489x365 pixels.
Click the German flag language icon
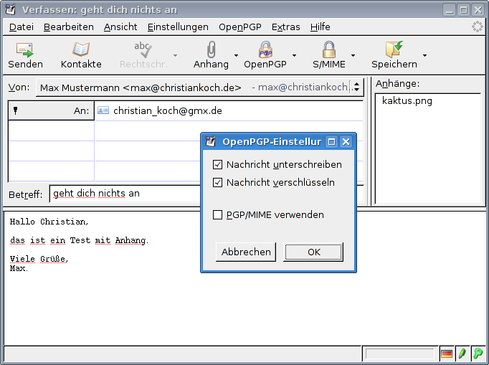coord(447,354)
